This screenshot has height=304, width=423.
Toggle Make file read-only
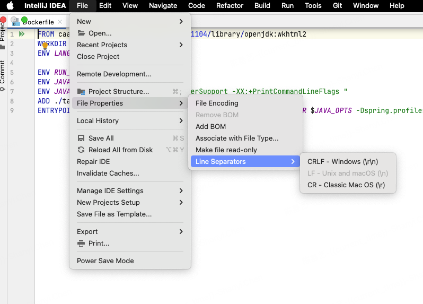245,150
